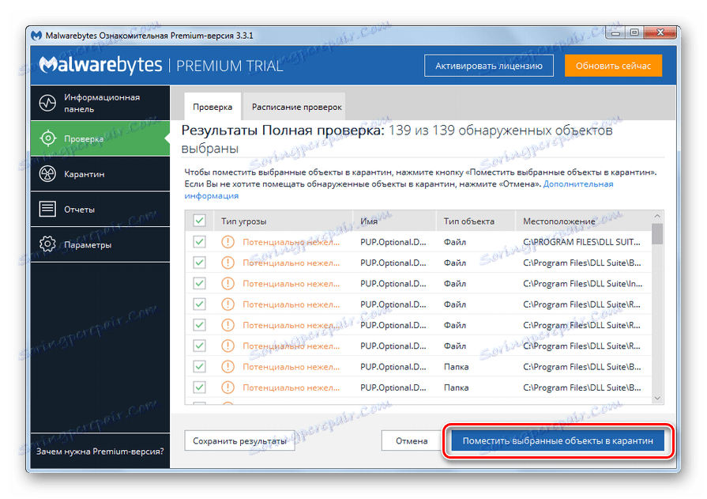Uncheck the row with C:\PROGRAM FILES\DLL SUIT...
Image resolution: width=707 pixels, height=499 pixels.
(199, 242)
